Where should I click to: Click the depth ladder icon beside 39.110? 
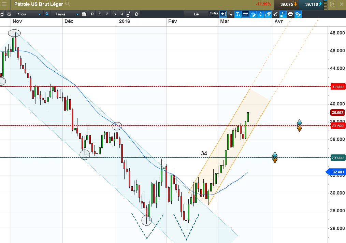pos(326,4)
